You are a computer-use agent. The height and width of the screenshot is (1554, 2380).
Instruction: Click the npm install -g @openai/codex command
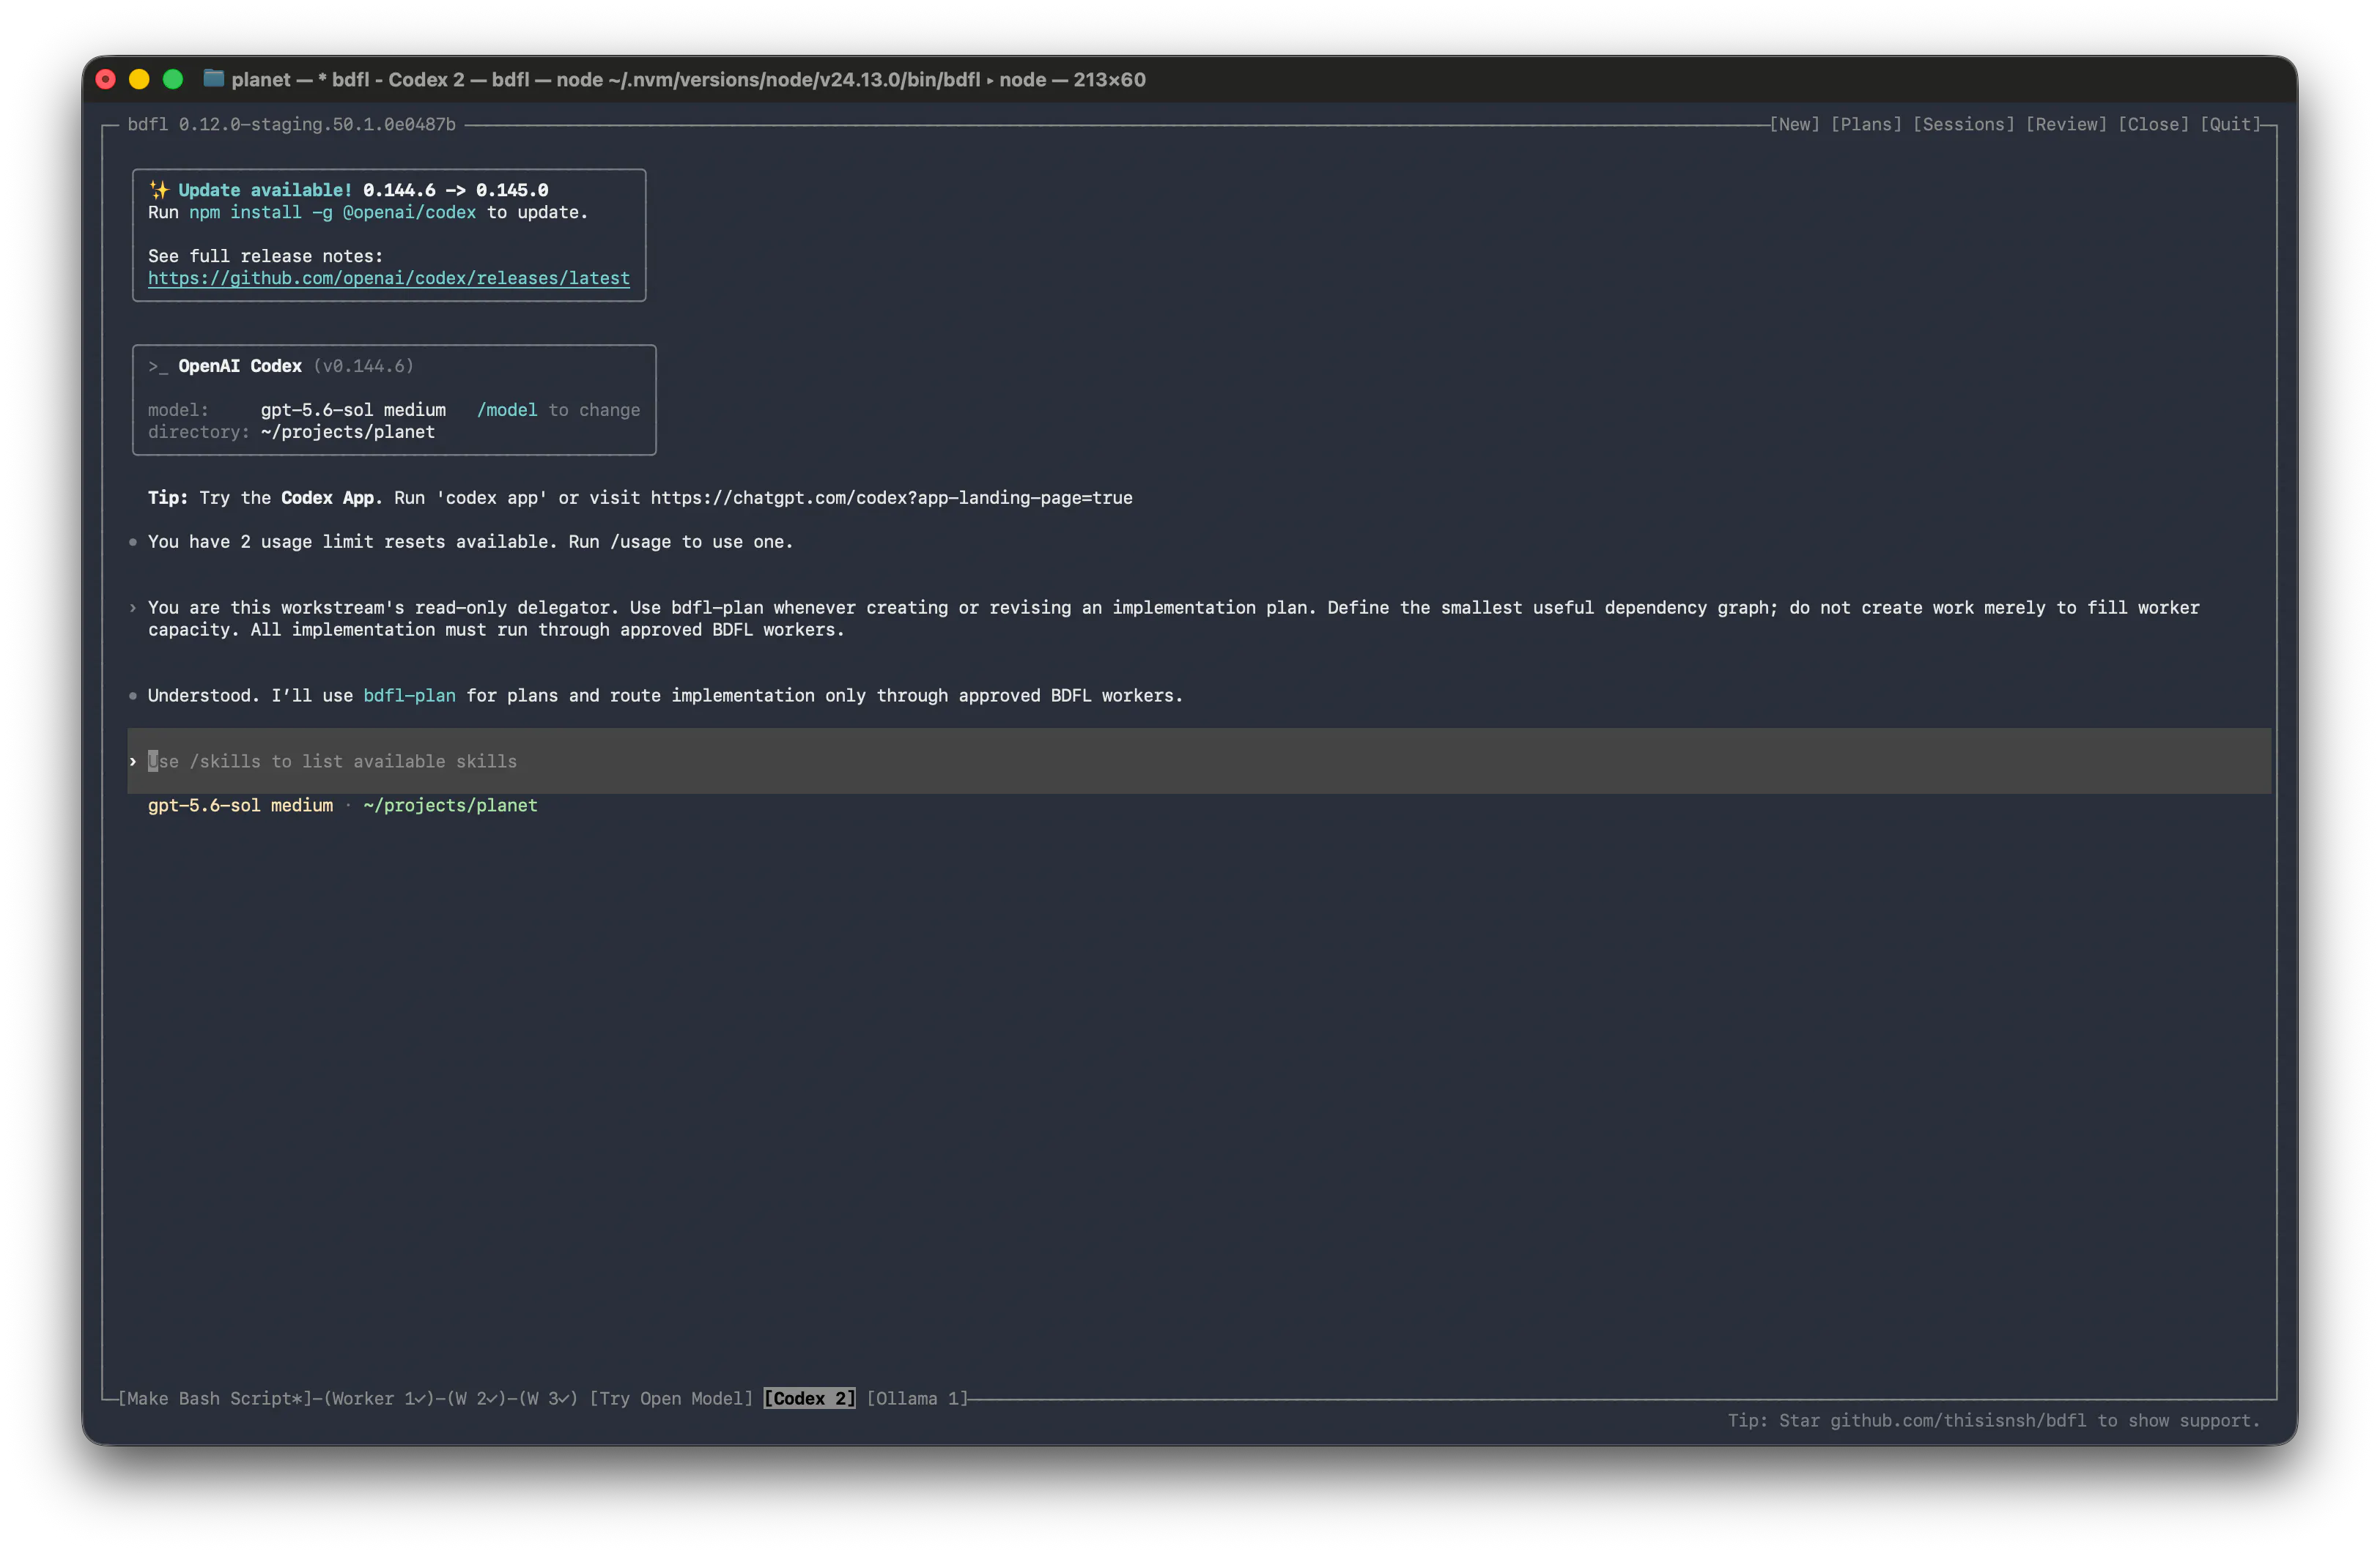point(333,212)
